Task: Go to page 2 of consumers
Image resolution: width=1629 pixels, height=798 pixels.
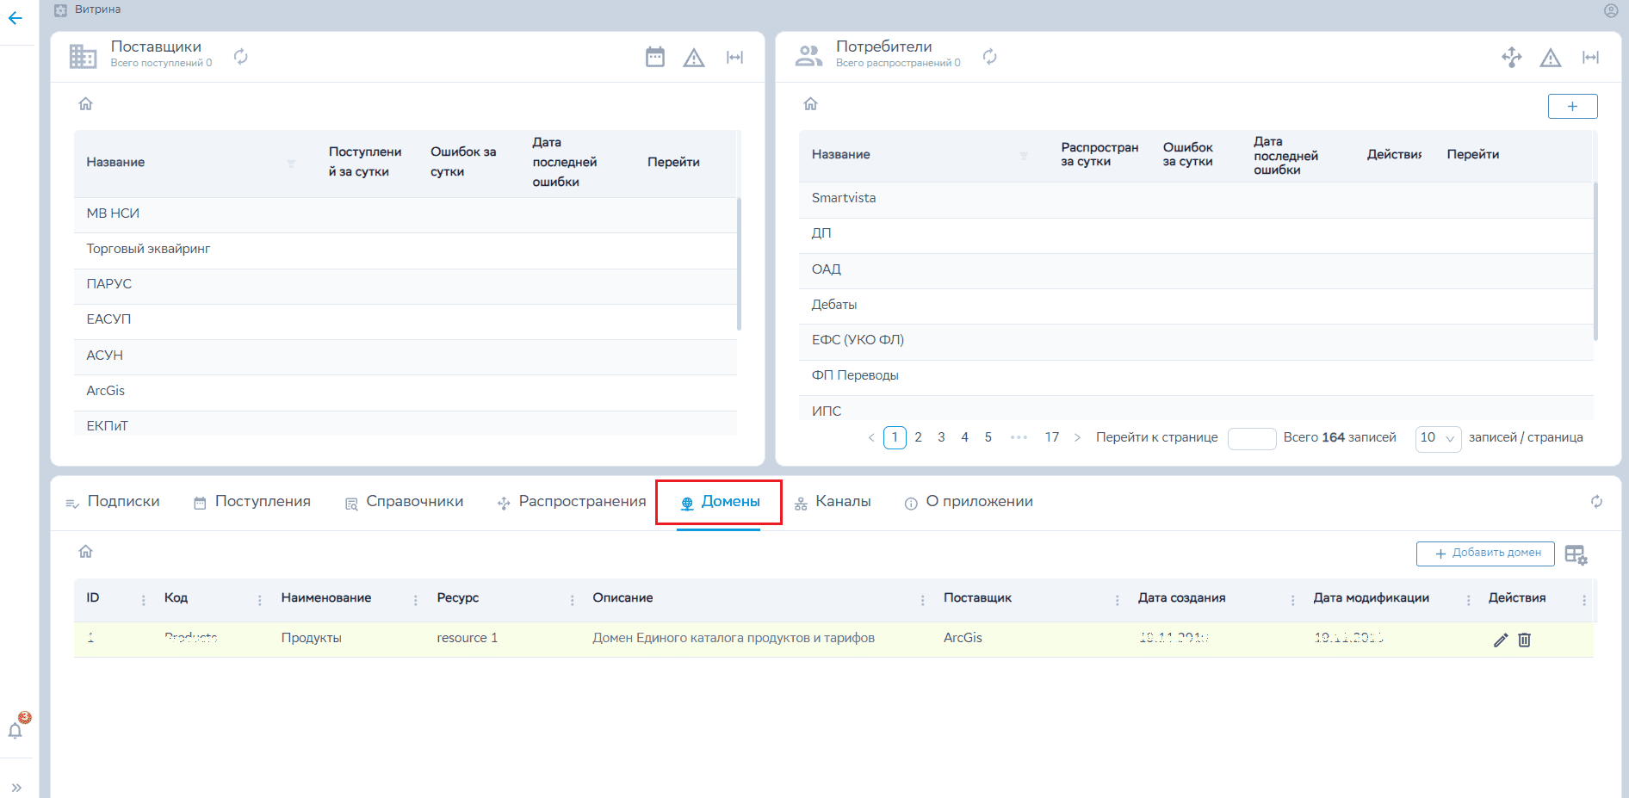Action: pos(918,437)
